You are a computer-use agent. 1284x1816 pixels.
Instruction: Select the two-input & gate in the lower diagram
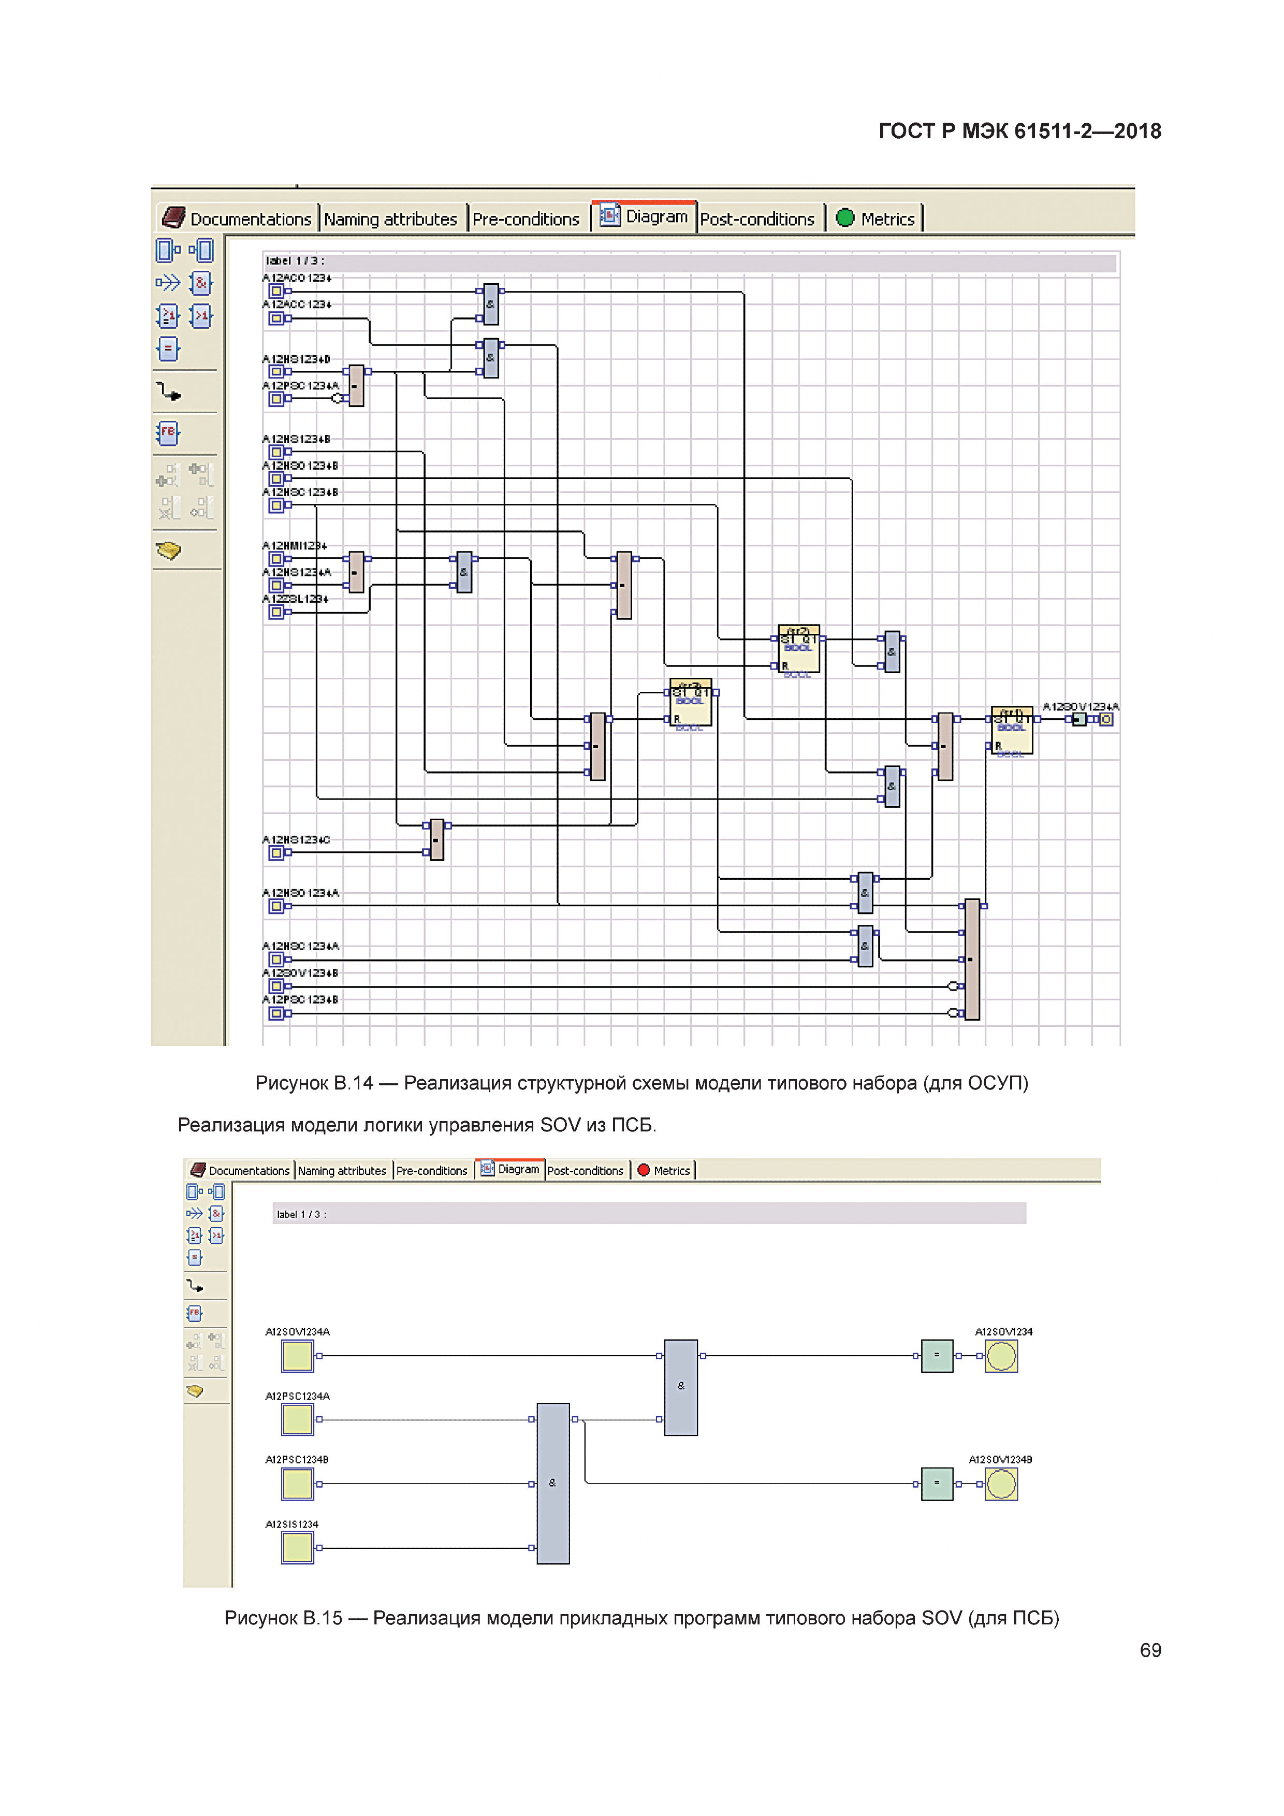(681, 1387)
